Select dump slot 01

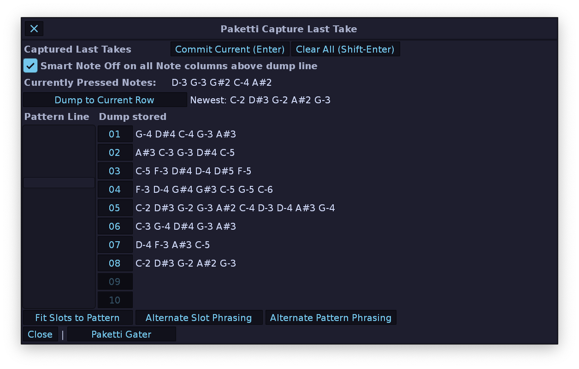click(115, 134)
